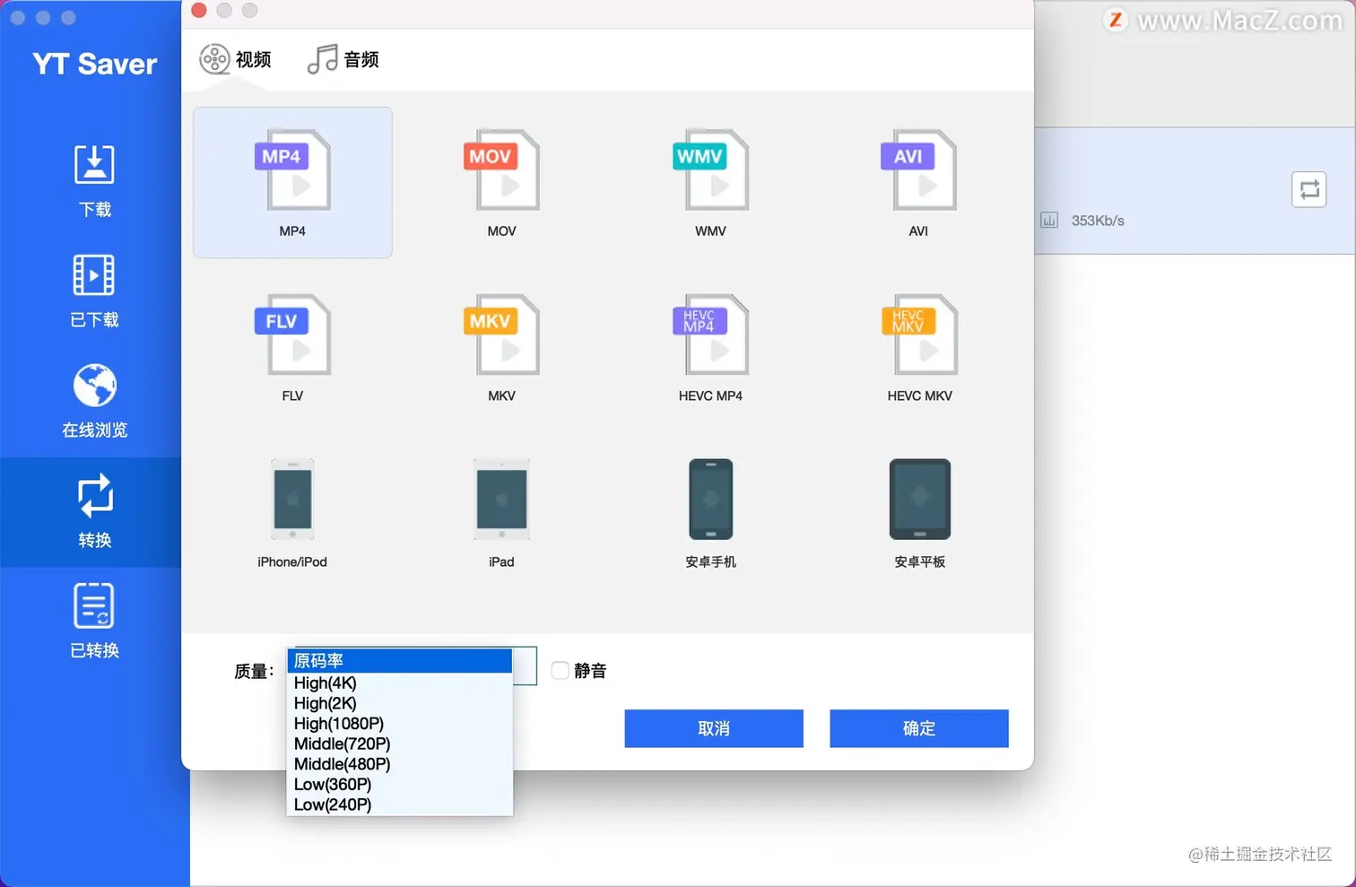Image resolution: width=1356 pixels, height=887 pixels.
Task: Confirm with the 确定 button
Action: [x=919, y=728]
